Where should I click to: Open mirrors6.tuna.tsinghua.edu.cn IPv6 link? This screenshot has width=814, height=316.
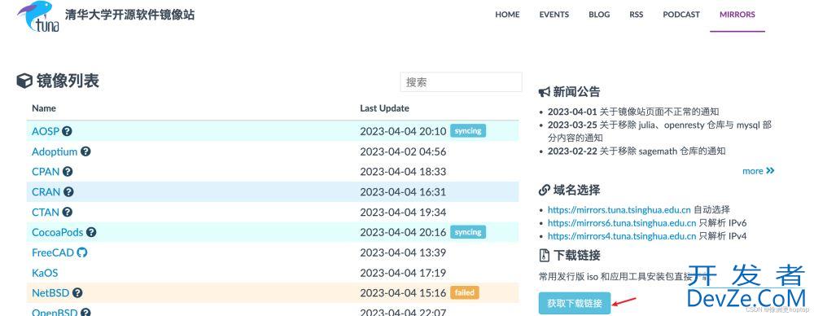coord(621,223)
